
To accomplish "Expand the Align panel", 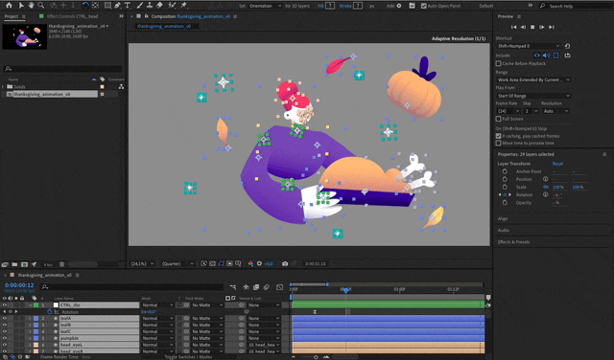I will (x=503, y=218).
